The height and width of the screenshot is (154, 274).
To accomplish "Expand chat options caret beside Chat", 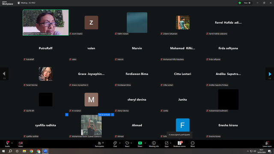I will click(120, 143).
